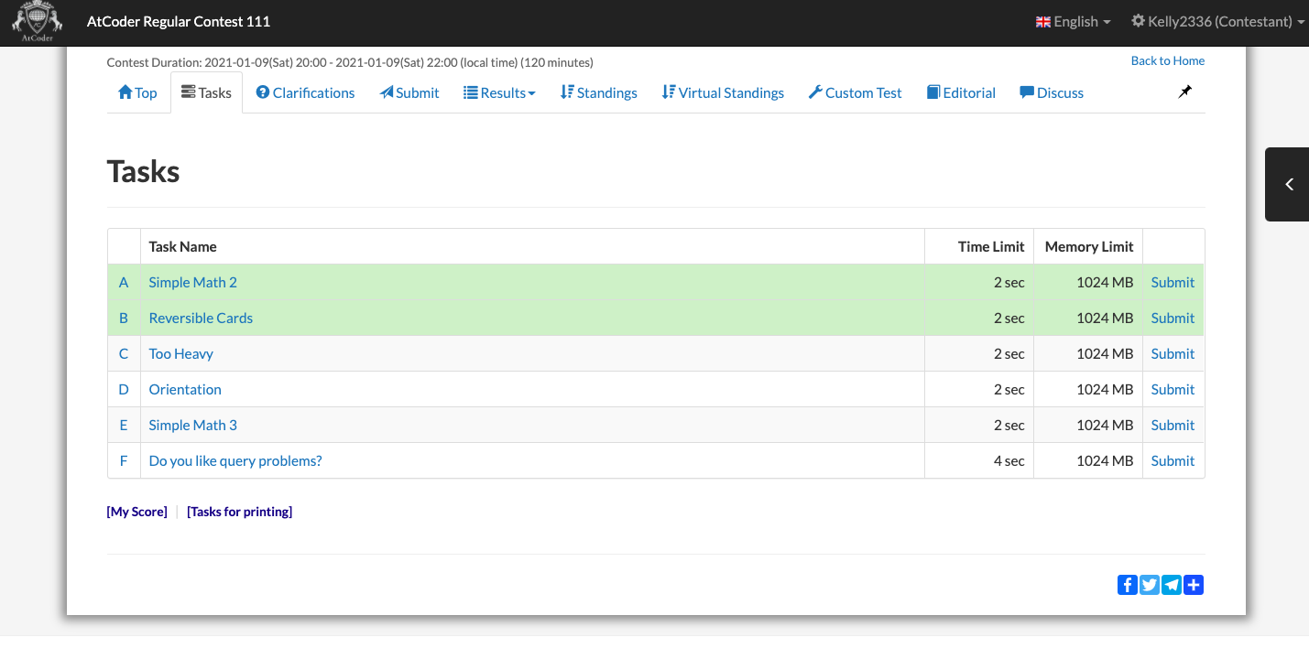Open the English language dropdown
The image size is (1309, 648).
tap(1073, 21)
